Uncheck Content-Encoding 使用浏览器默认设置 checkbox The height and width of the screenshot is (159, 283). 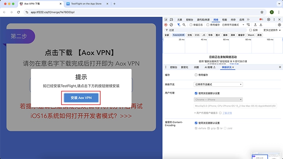(x=196, y=123)
